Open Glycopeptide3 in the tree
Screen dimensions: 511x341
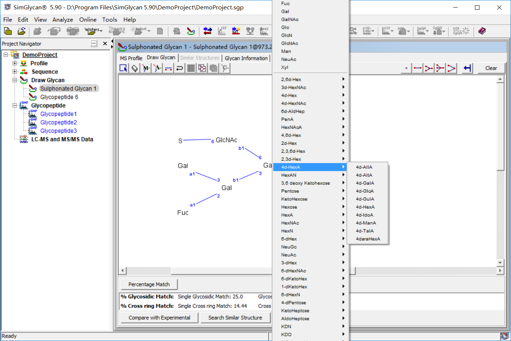click(x=59, y=131)
